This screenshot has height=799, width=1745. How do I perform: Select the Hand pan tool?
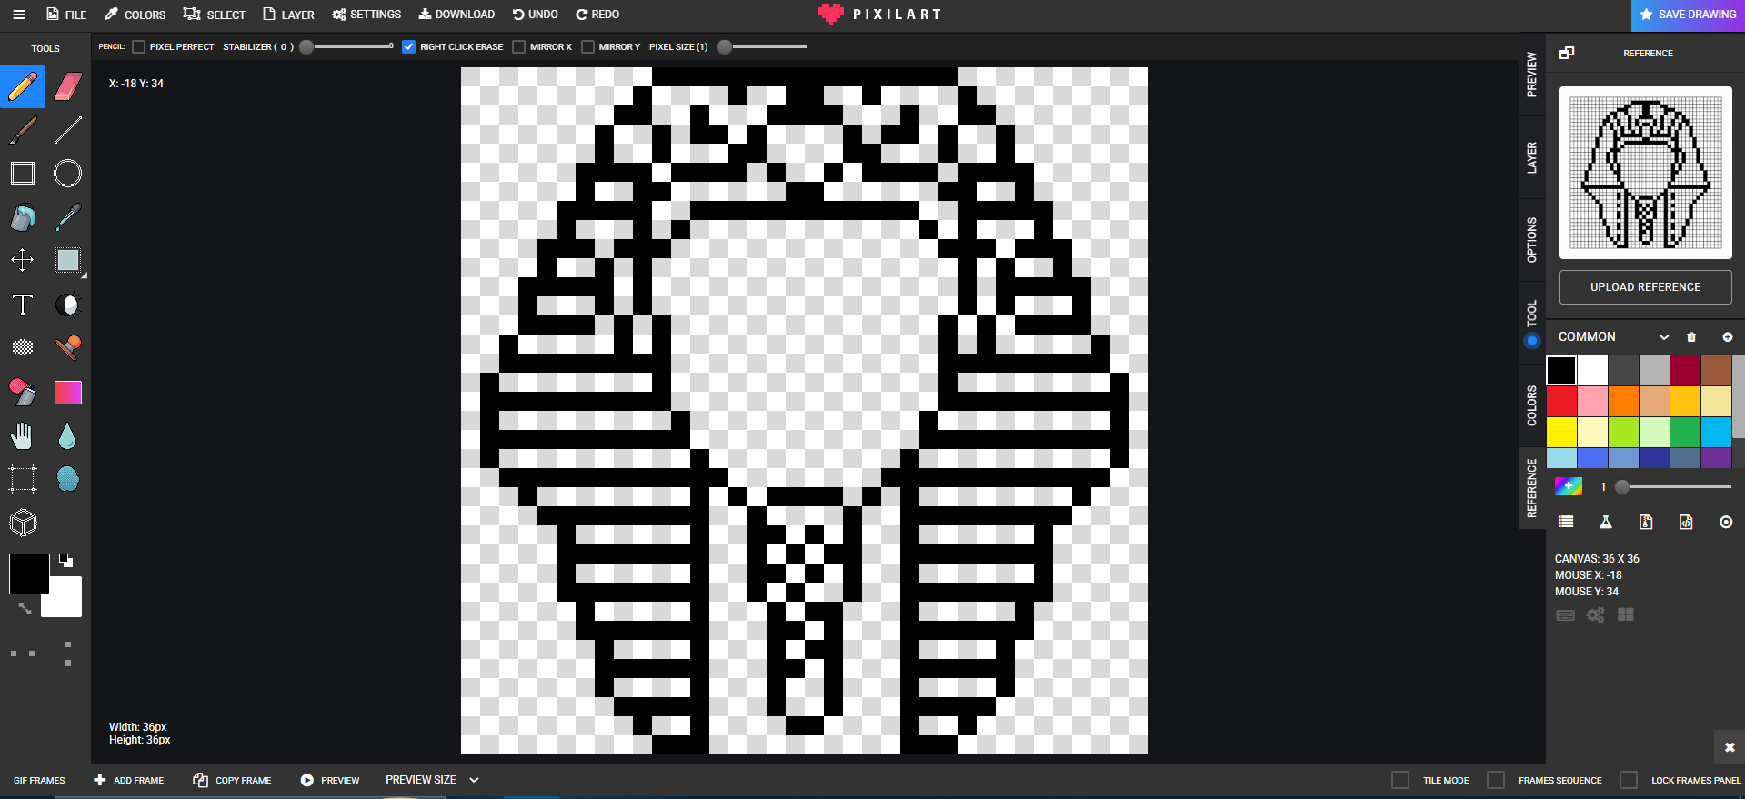point(23,436)
